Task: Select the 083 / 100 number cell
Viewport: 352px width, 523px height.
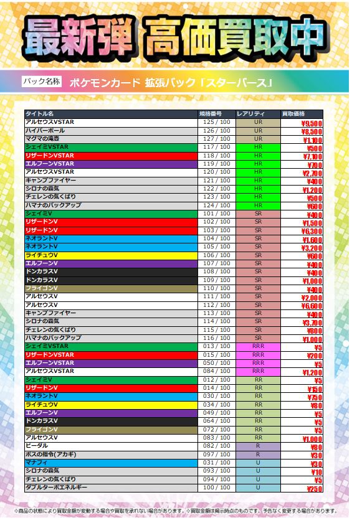Action: click(217, 438)
